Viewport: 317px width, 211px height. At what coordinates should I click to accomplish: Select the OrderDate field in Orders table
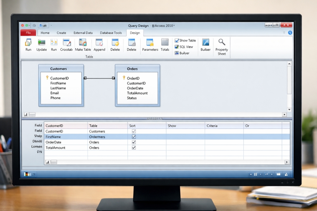coord(135,88)
